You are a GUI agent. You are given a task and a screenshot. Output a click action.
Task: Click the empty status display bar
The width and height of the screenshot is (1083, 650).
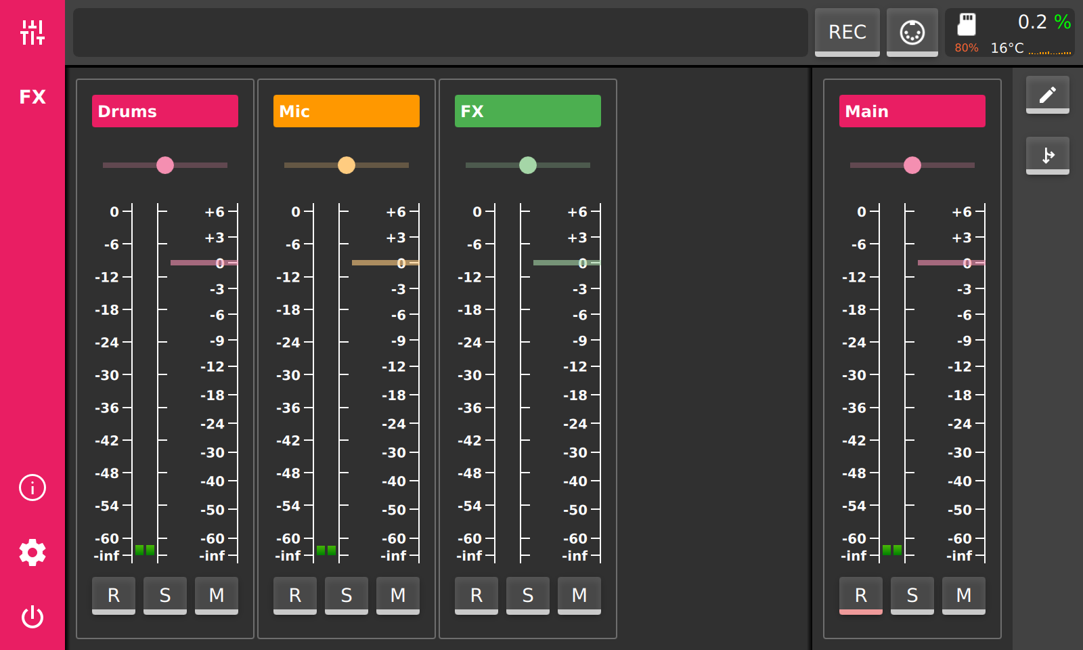click(441, 32)
